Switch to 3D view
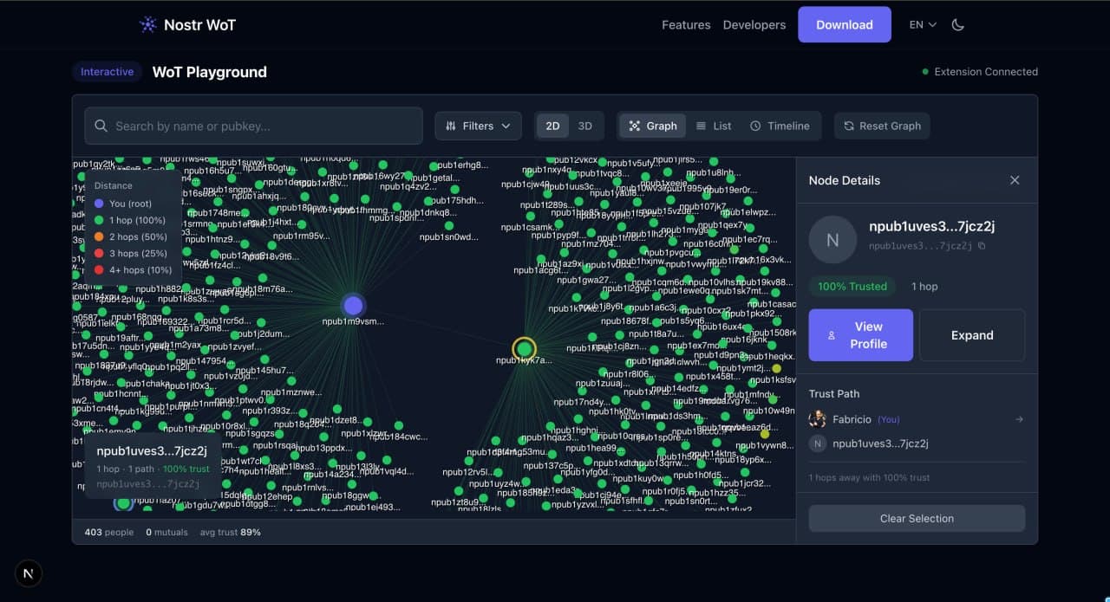This screenshot has height=602, width=1110. 584,126
